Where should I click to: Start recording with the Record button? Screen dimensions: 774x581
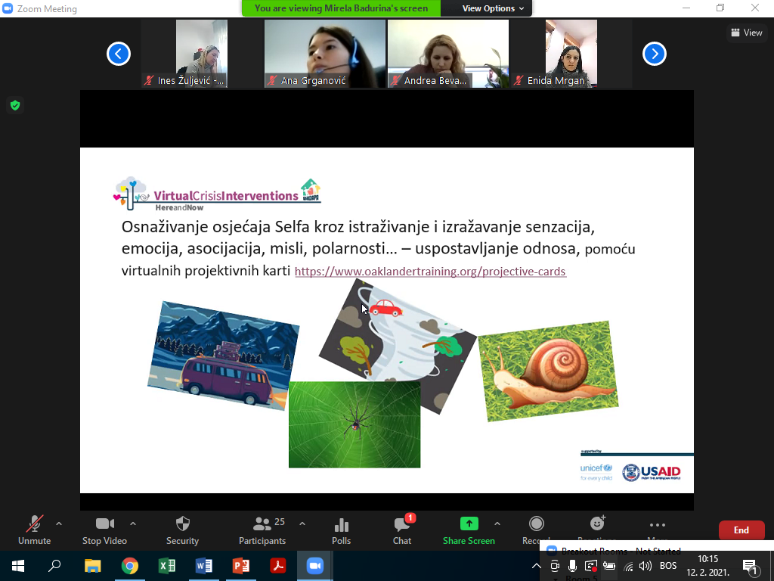pyautogui.click(x=536, y=524)
